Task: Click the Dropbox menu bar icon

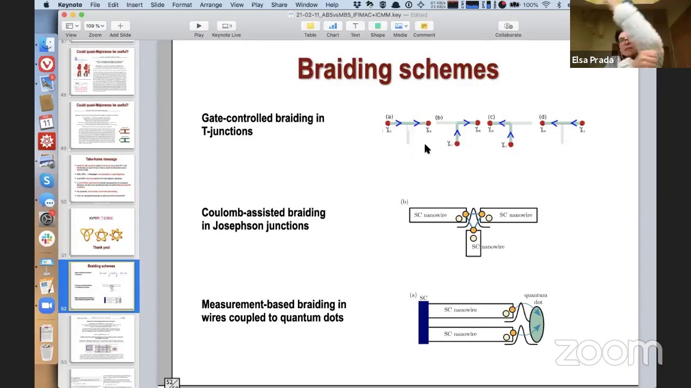Action: click(357, 5)
